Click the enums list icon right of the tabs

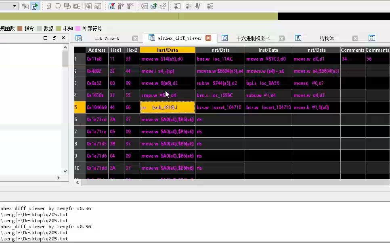(x=371, y=38)
